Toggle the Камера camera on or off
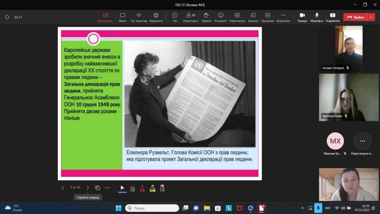This screenshot has width=380, height=214. [x=302, y=17]
